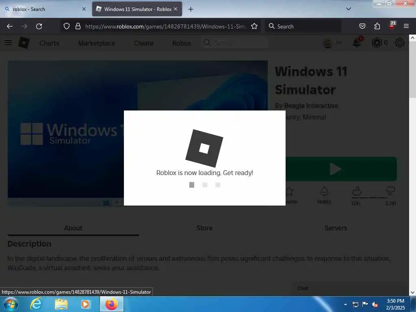
Task: Expand the list all tabs chevron
Action: tap(349, 9)
